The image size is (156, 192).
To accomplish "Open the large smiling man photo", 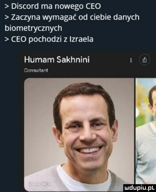I will pos(79,130).
